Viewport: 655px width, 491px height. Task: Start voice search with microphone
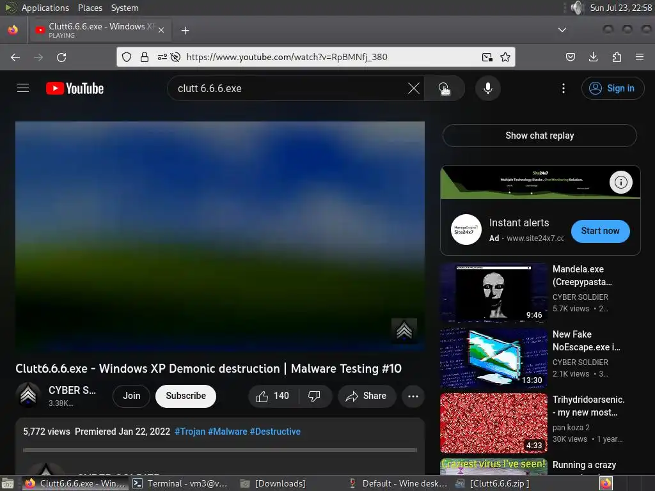pos(487,88)
